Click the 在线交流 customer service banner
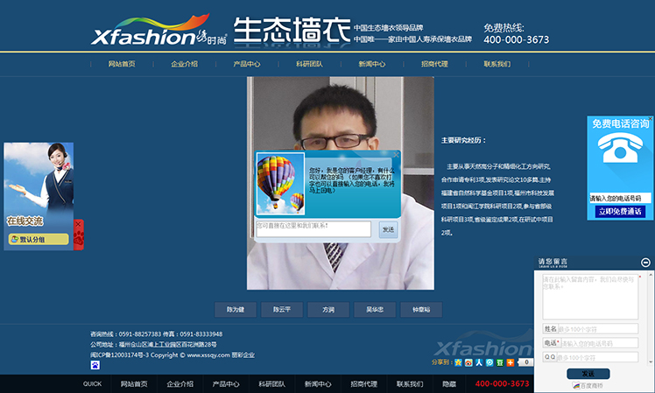 pos(39,186)
